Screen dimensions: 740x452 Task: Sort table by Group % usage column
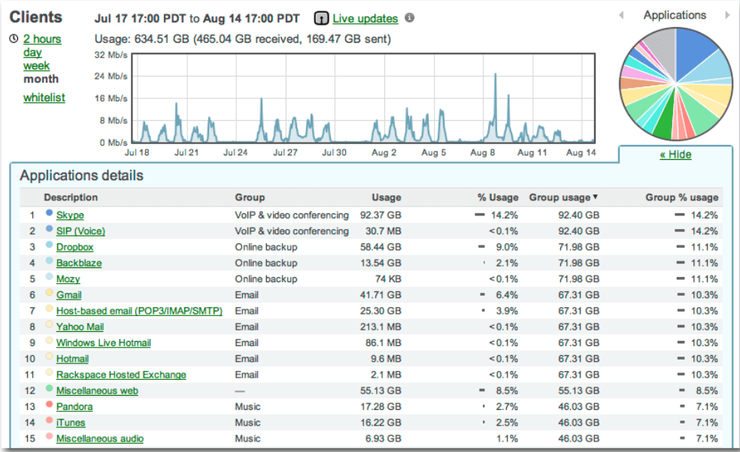pos(682,197)
